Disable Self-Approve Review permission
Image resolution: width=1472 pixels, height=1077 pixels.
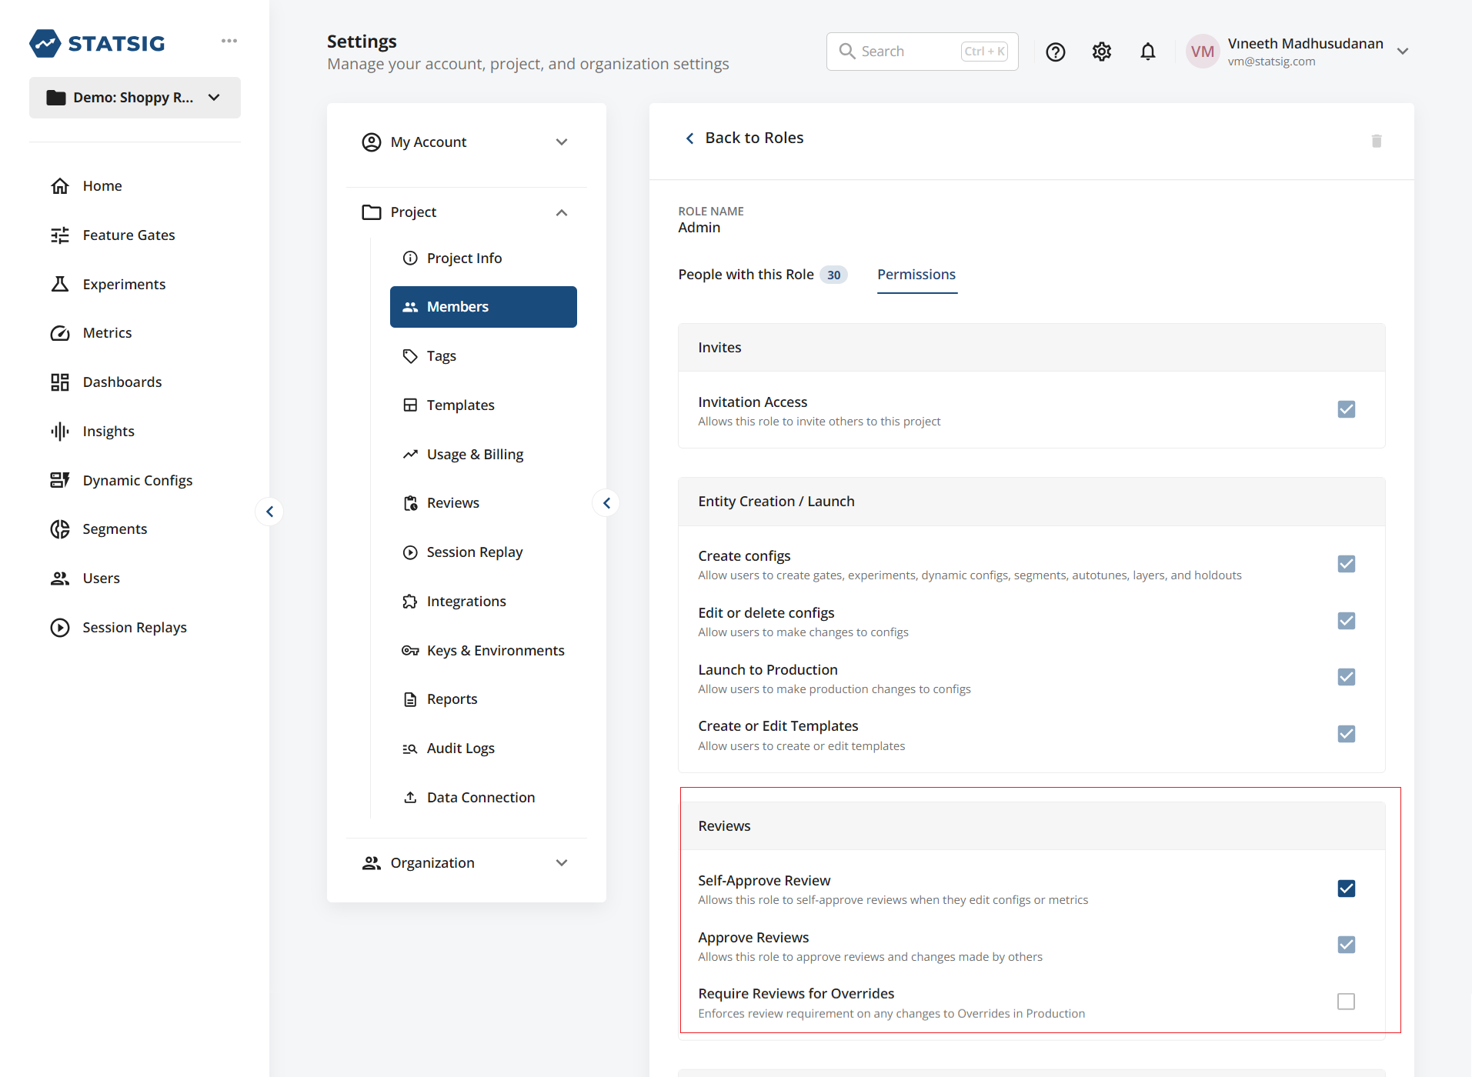point(1346,888)
